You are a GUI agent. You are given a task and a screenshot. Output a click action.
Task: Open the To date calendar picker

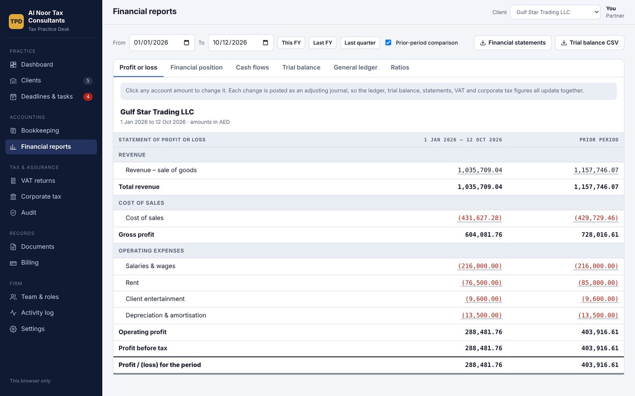click(265, 43)
